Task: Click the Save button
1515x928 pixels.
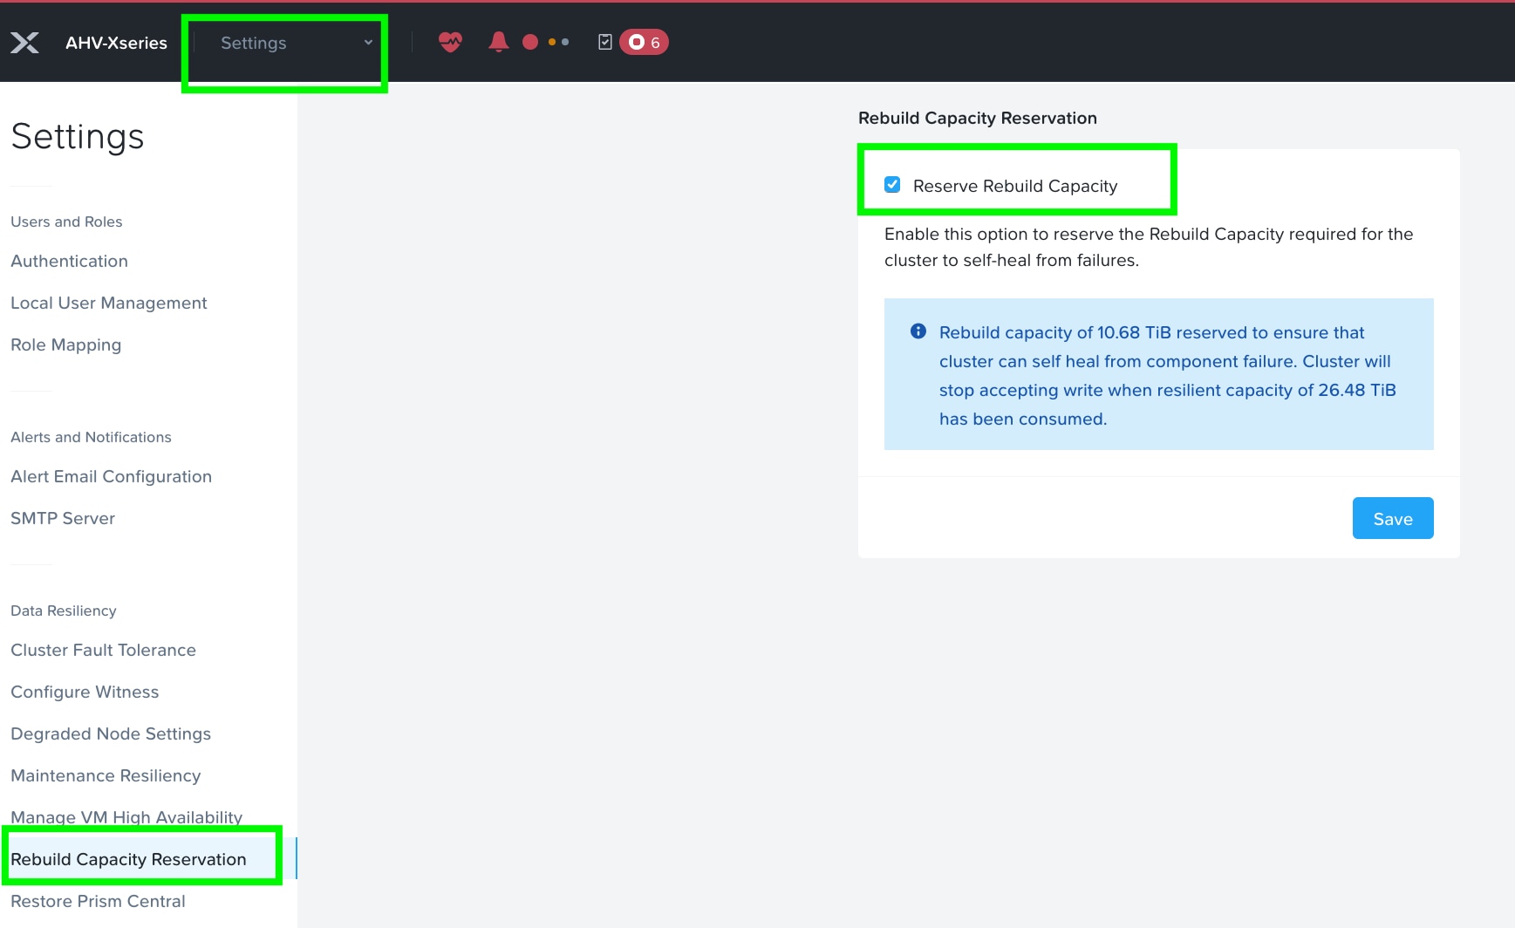Action: point(1391,518)
